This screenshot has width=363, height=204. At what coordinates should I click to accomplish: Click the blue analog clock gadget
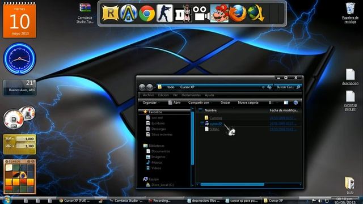tap(19, 58)
